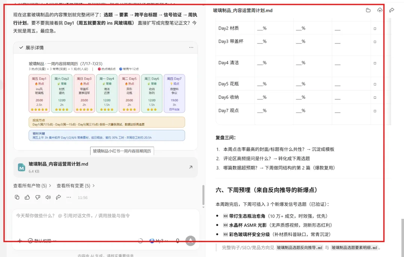
Task: Click the green M markdown file icon
Action: point(21,167)
